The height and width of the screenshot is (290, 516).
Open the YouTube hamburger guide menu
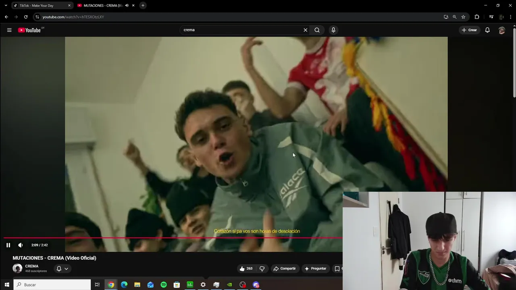[9, 30]
